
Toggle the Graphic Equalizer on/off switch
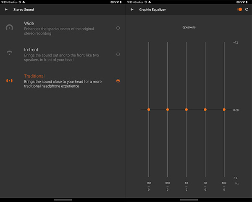239,9
